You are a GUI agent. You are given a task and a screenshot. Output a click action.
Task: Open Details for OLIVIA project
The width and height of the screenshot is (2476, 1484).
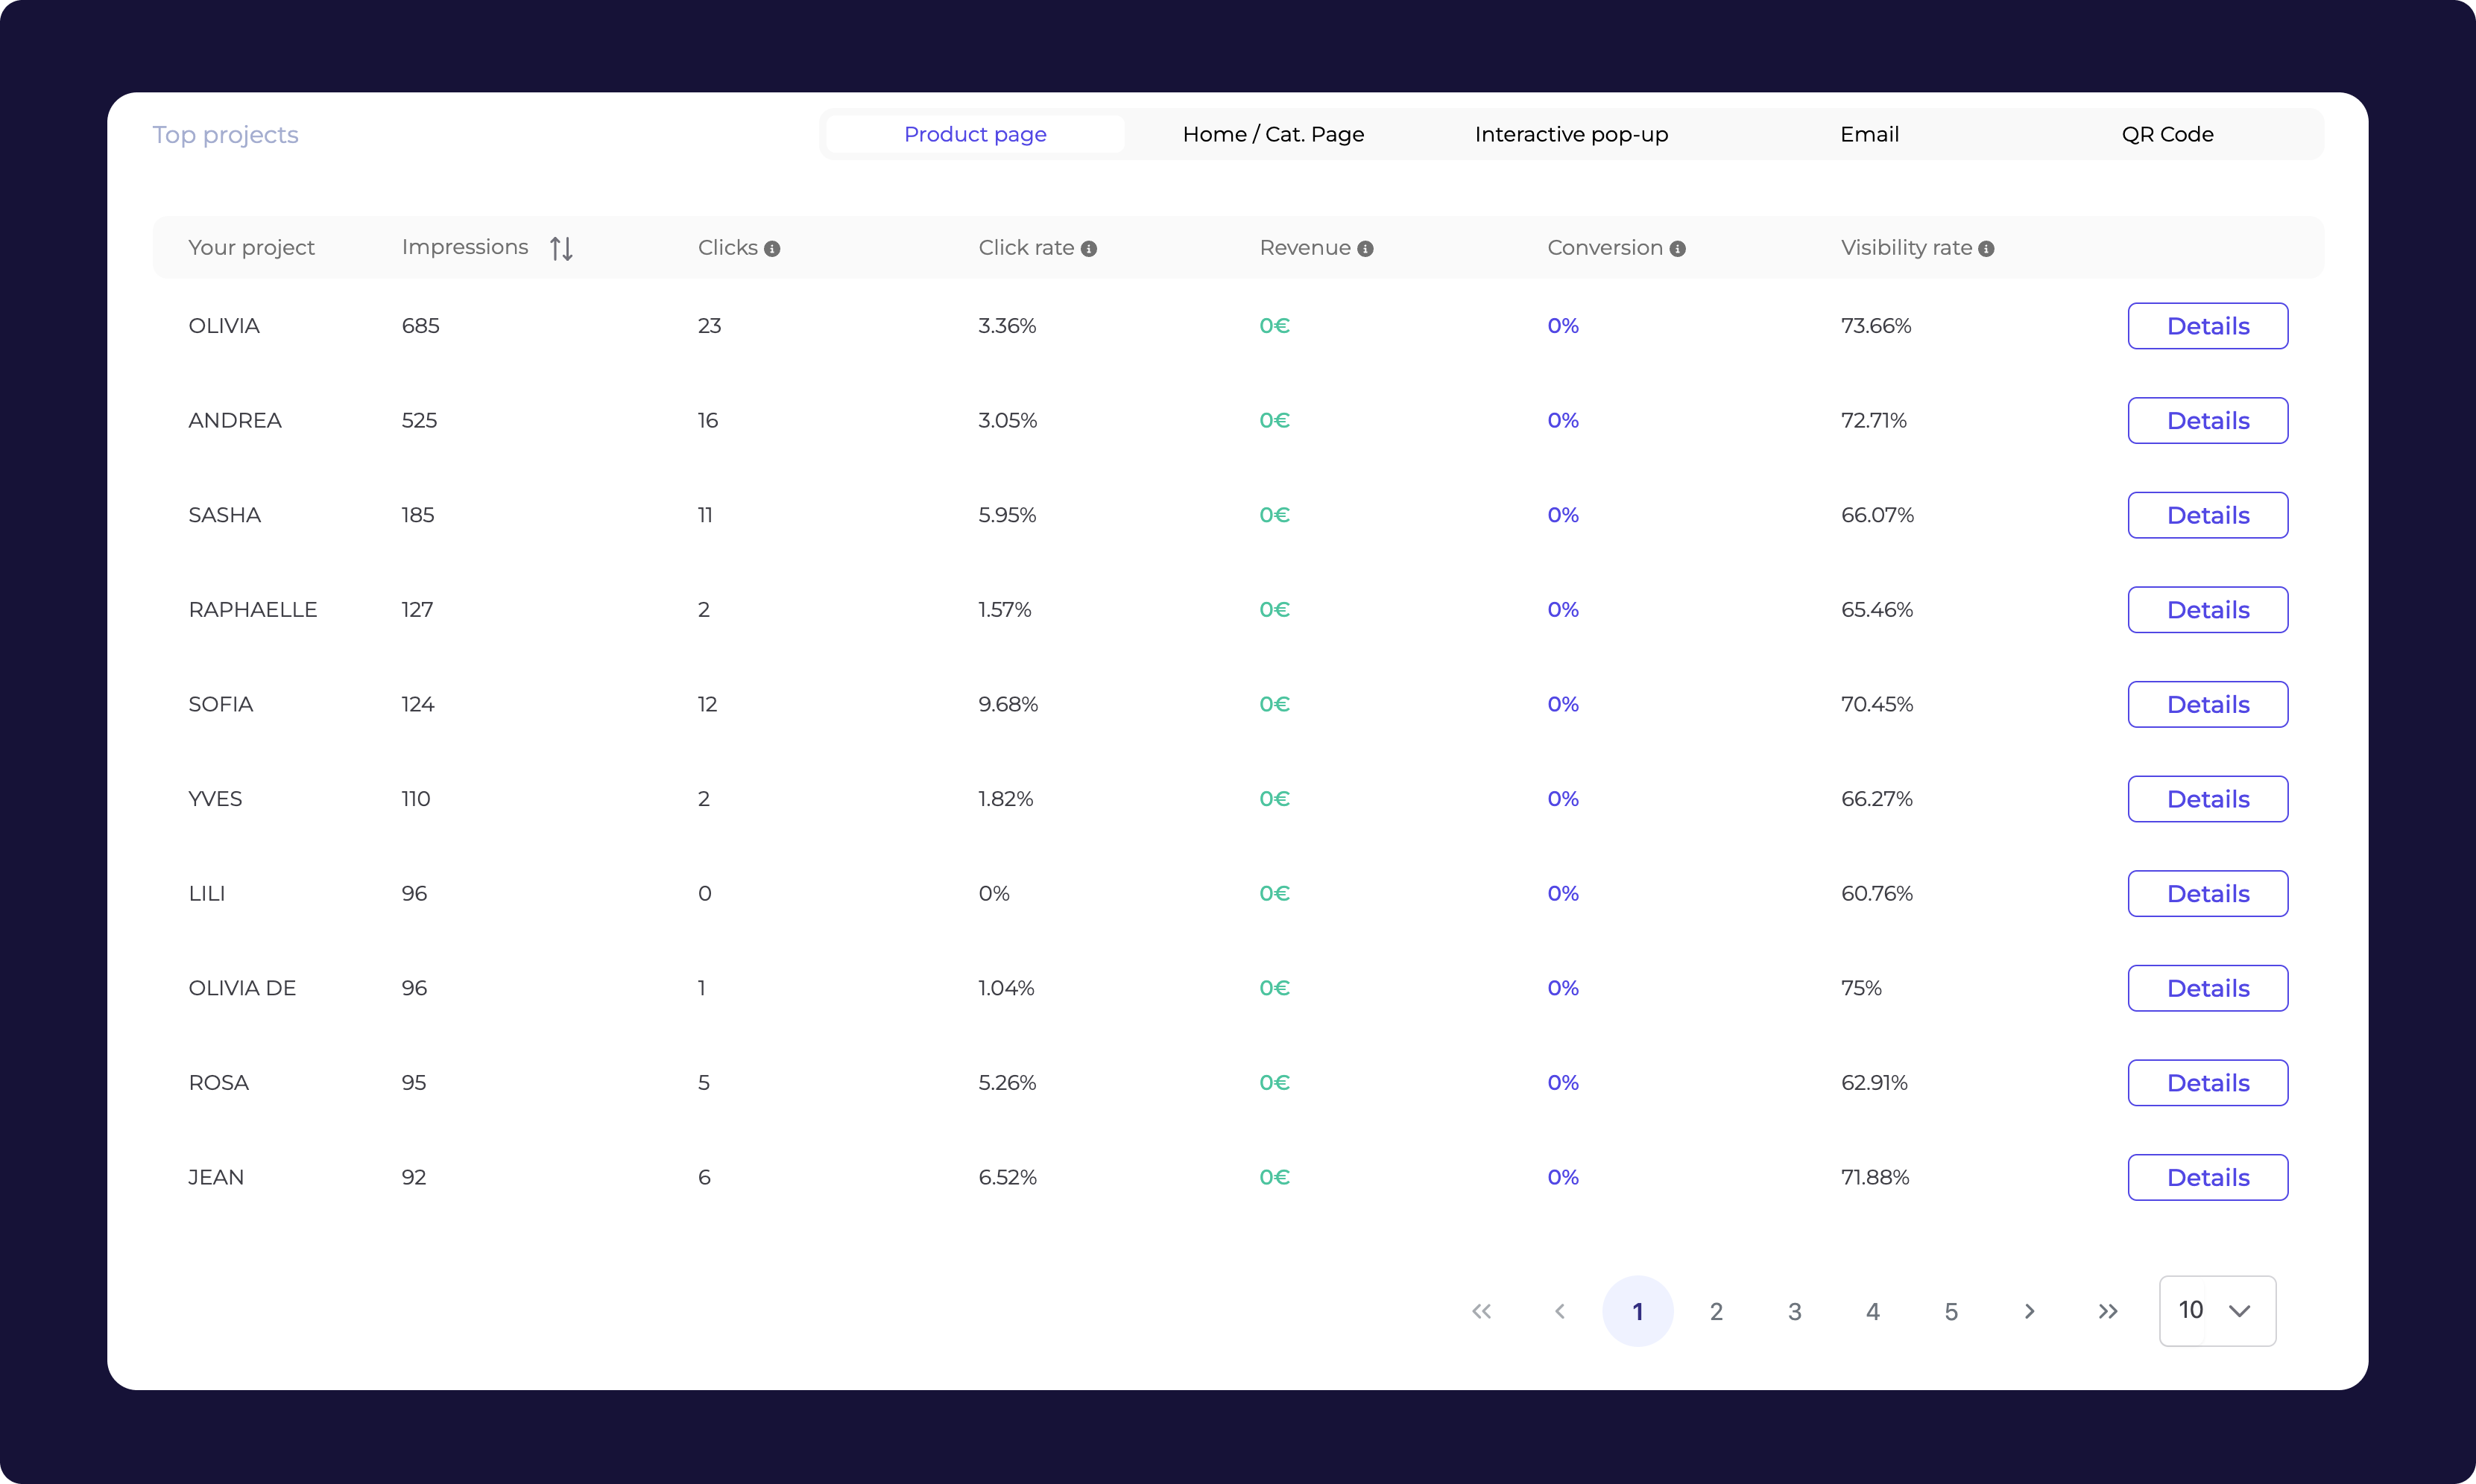point(2207,326)
